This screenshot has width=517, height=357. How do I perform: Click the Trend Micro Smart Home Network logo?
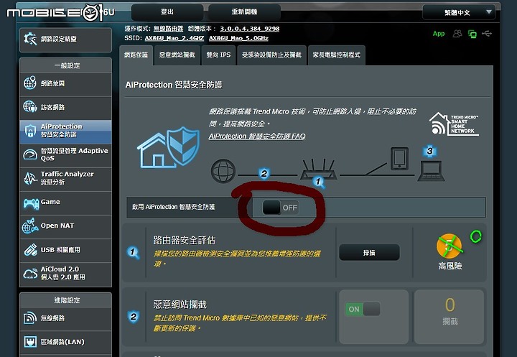[x=454, y=124]
